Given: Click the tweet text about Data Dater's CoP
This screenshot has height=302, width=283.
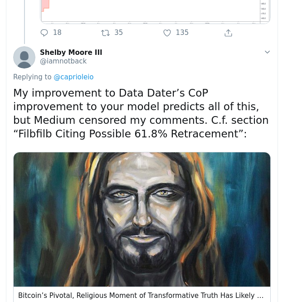Looking at the screenshot, I should pos(141,113).
